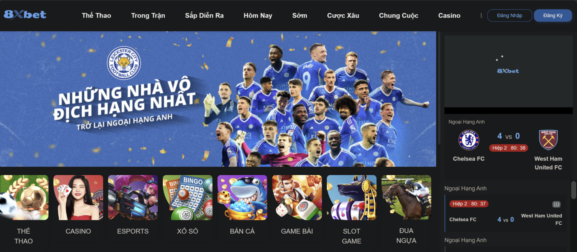577x252 pixels.
Task: Open the Casino dealer category icon
Action: pos(78,198)
